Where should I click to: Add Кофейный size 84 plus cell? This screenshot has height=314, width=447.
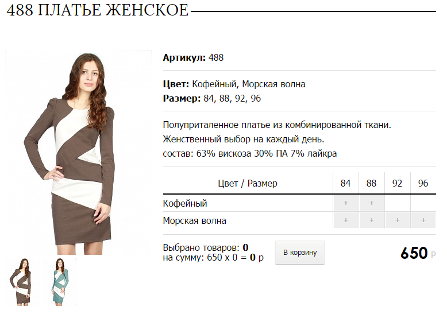[x=345, y=203]
